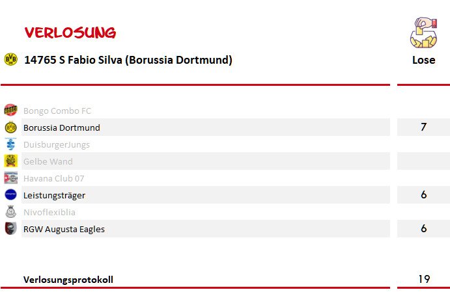Click the red VERLOSUNG heading
This screenshot has height=305, width=450.
coord(70,33)
